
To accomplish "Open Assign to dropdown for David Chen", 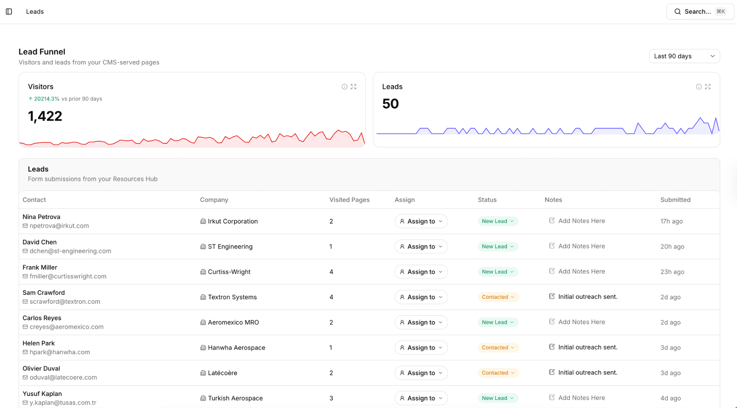I will [x=421, y=247].
